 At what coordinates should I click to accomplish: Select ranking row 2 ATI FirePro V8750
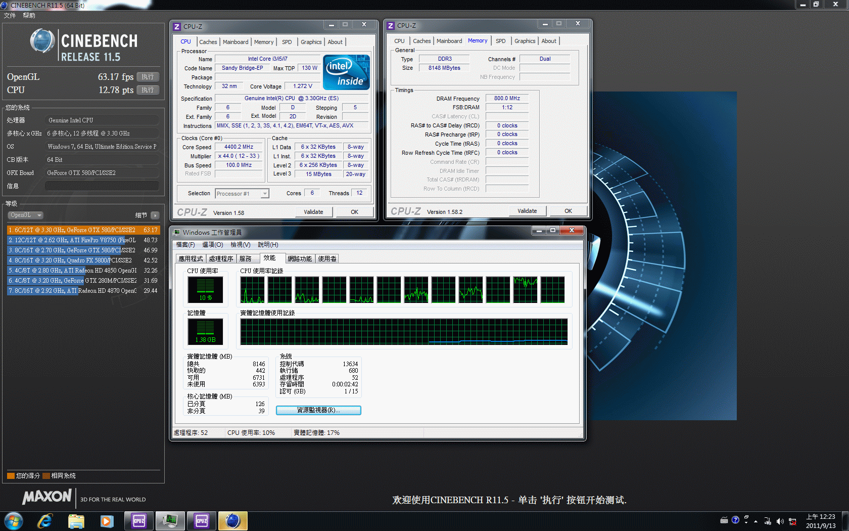[x=83, y=240]
